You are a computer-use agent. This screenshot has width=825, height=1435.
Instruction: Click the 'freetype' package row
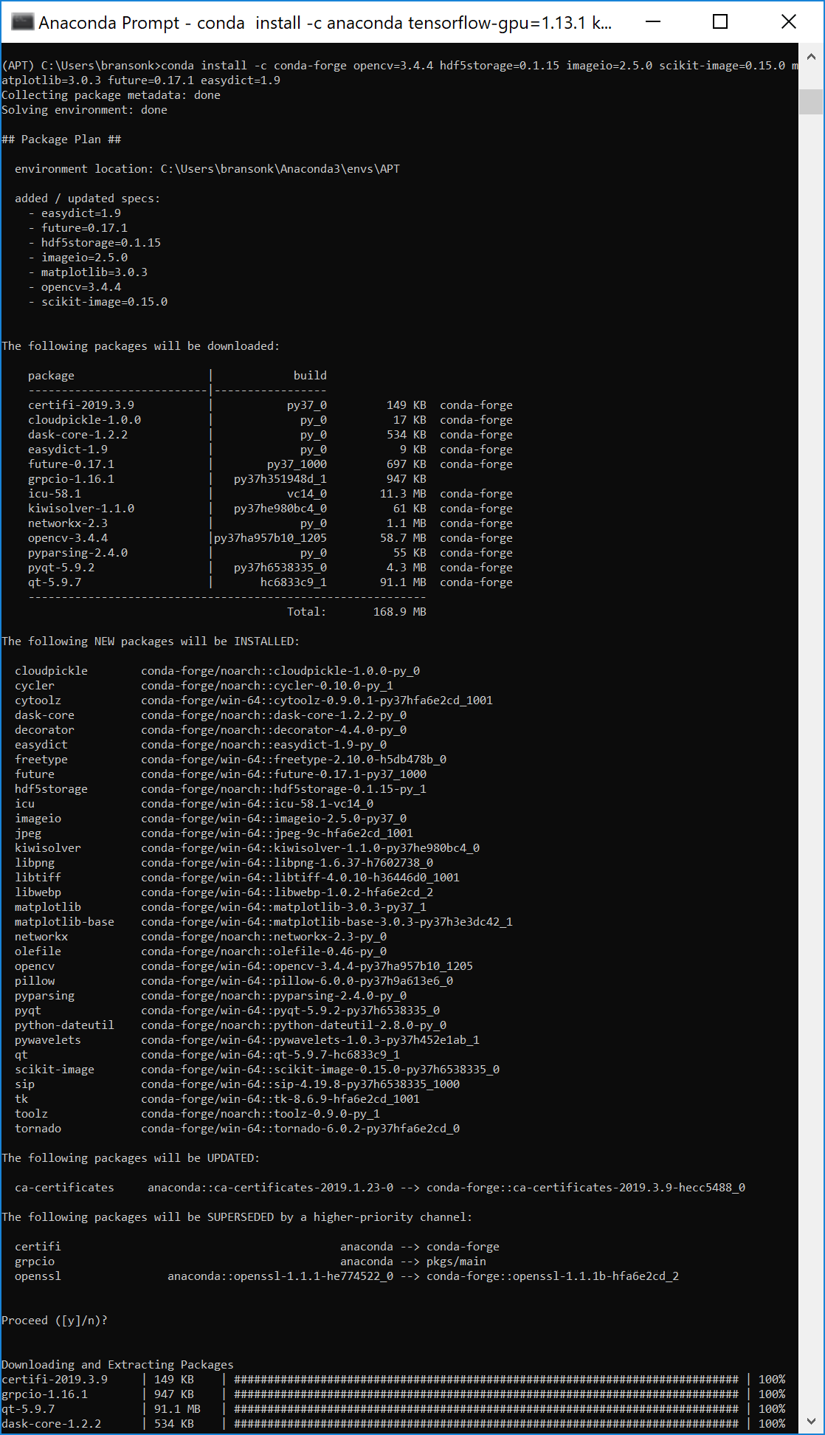pos(230,760)
